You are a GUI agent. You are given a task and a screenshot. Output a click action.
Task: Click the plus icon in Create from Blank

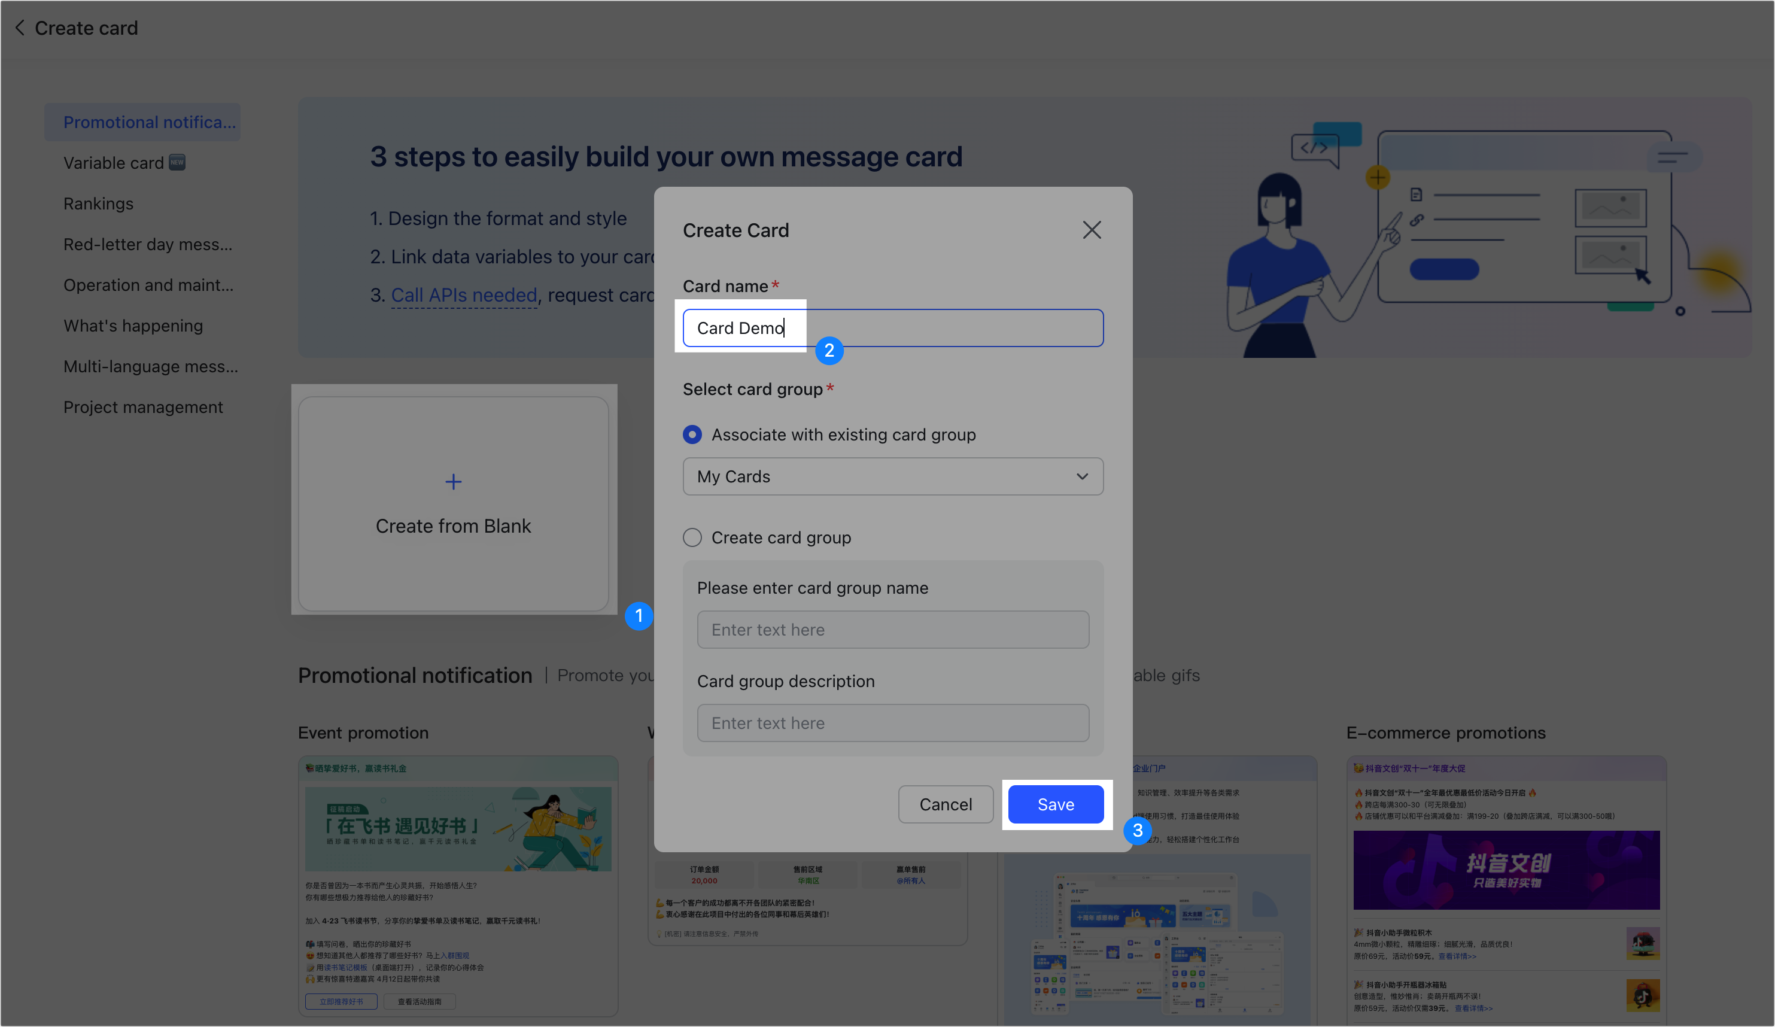453,482
